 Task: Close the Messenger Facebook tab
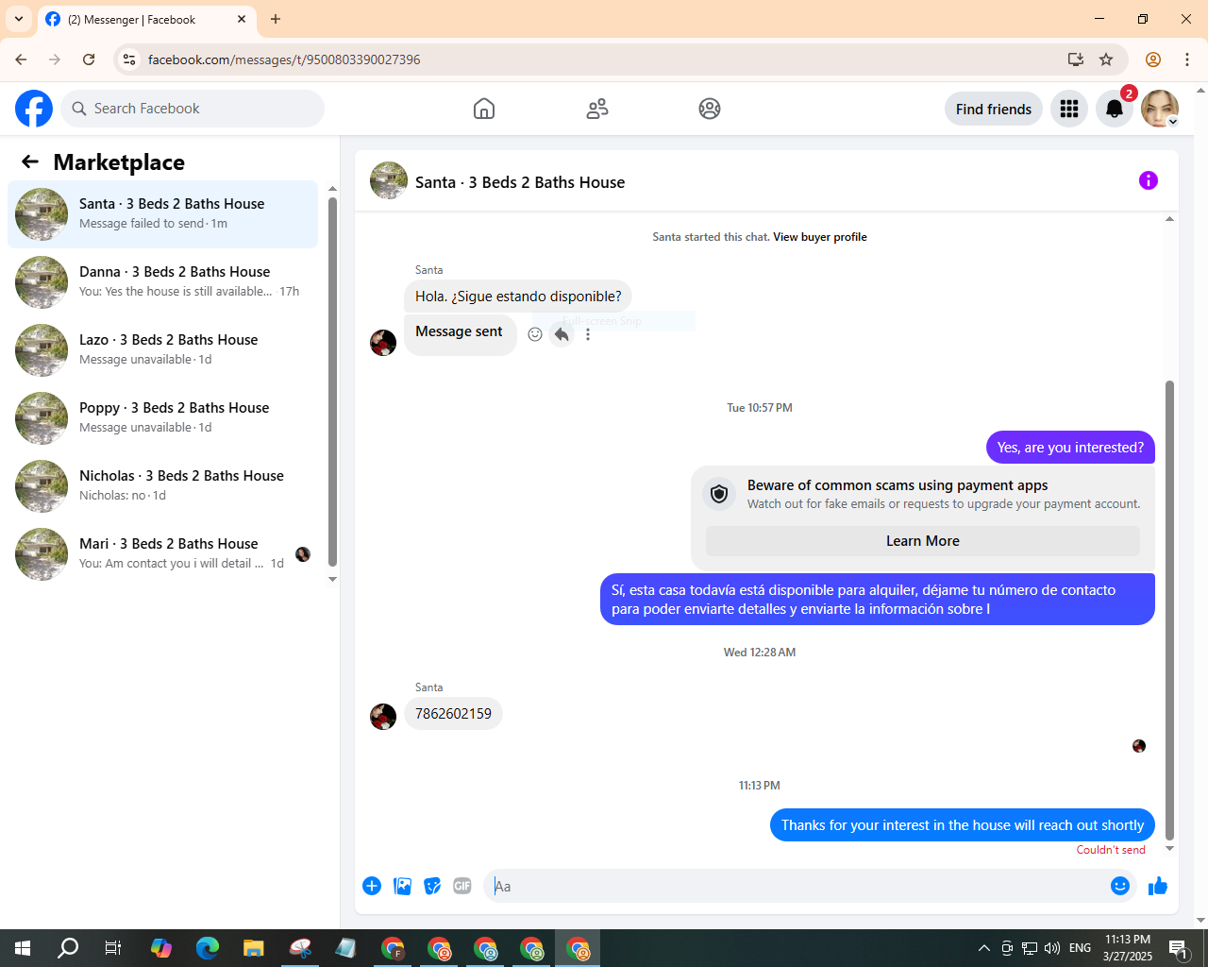tap(242, 19)
